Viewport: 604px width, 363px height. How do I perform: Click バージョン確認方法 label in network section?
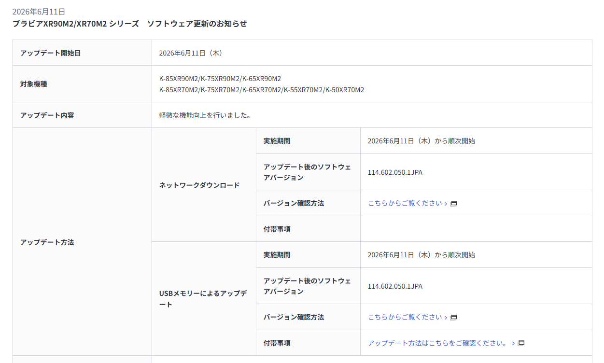[294, 203]
